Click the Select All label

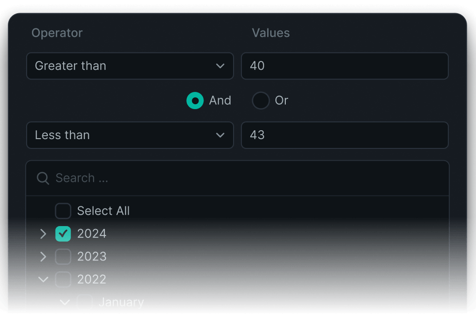(x=103, y=211)
